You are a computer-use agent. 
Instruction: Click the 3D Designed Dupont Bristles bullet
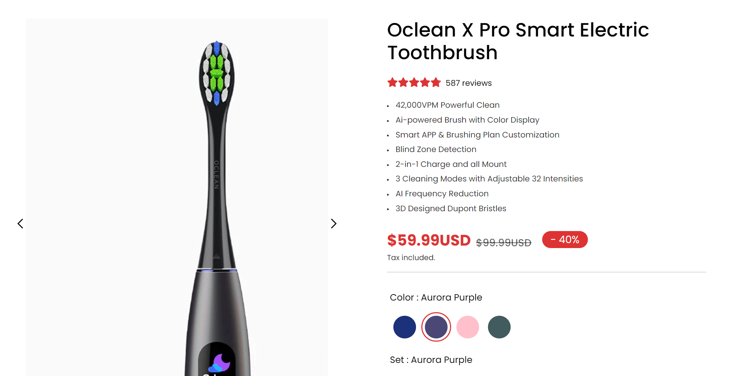451,208
